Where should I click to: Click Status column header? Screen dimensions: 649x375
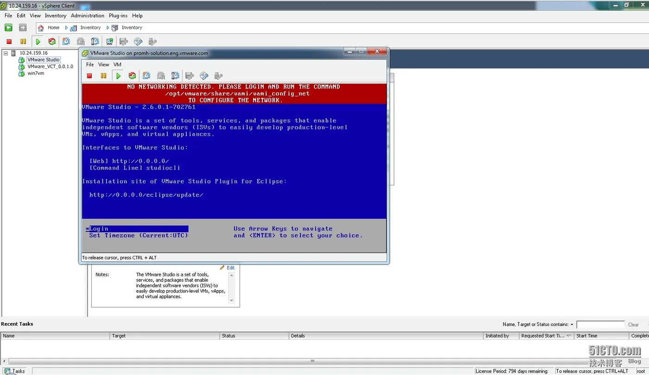point(255,336)
